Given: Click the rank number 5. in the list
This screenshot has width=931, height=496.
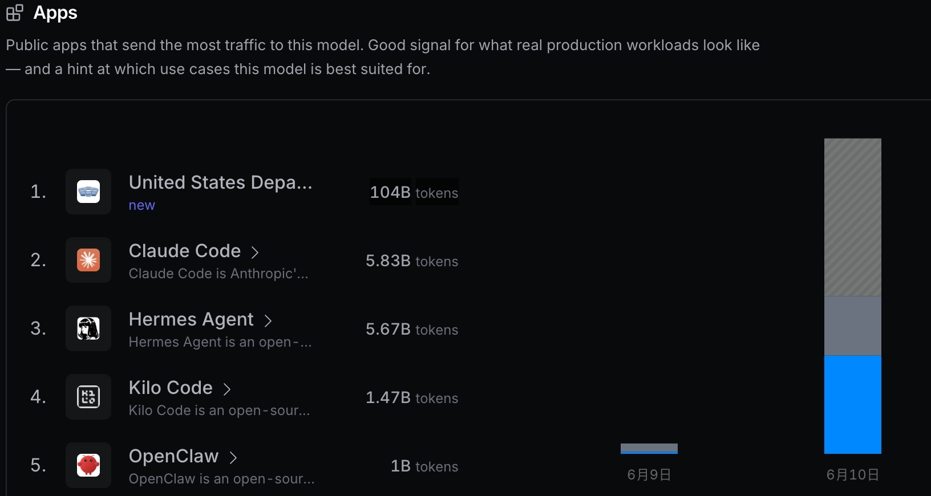Looking at the screenshot, I should (38, 465).
